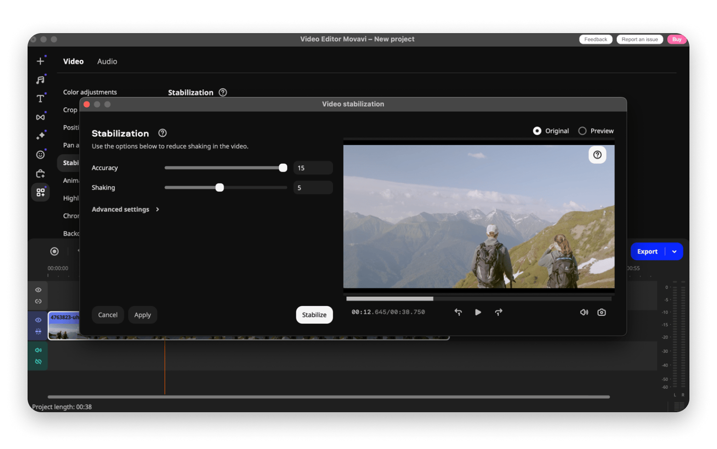717x449 pixels.
Task: Switch to the Audio tab
Action: point(107,61)
